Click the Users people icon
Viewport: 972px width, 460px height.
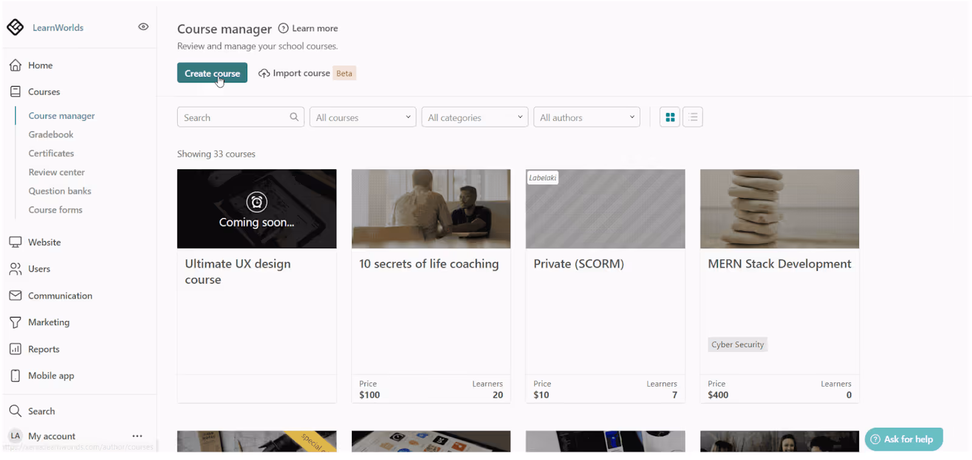click(x=15, y=269)
